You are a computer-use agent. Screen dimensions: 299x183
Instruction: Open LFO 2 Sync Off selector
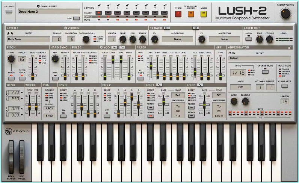coord(219,95)
